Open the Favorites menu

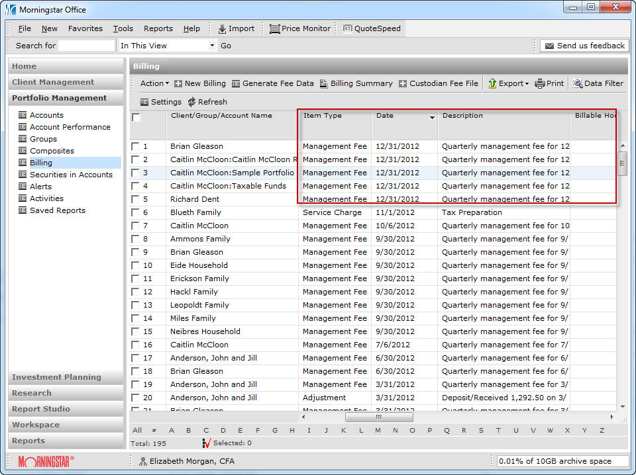point(85,28)
